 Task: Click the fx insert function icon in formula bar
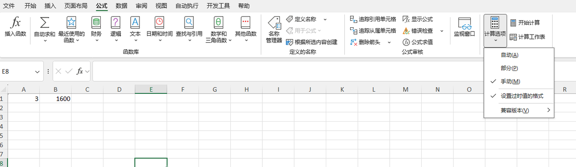pyautogui.click(x=80, y=71)
